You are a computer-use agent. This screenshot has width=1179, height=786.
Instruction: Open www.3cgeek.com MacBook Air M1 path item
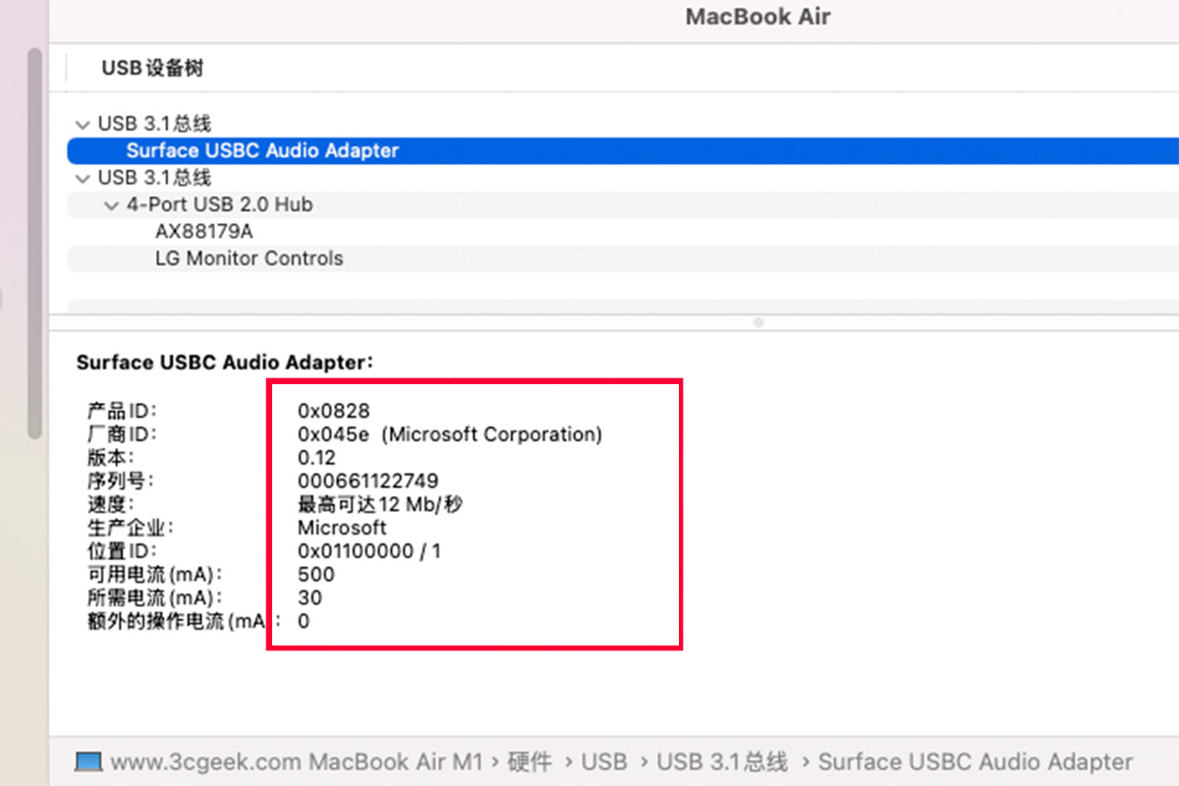(296, 761)
